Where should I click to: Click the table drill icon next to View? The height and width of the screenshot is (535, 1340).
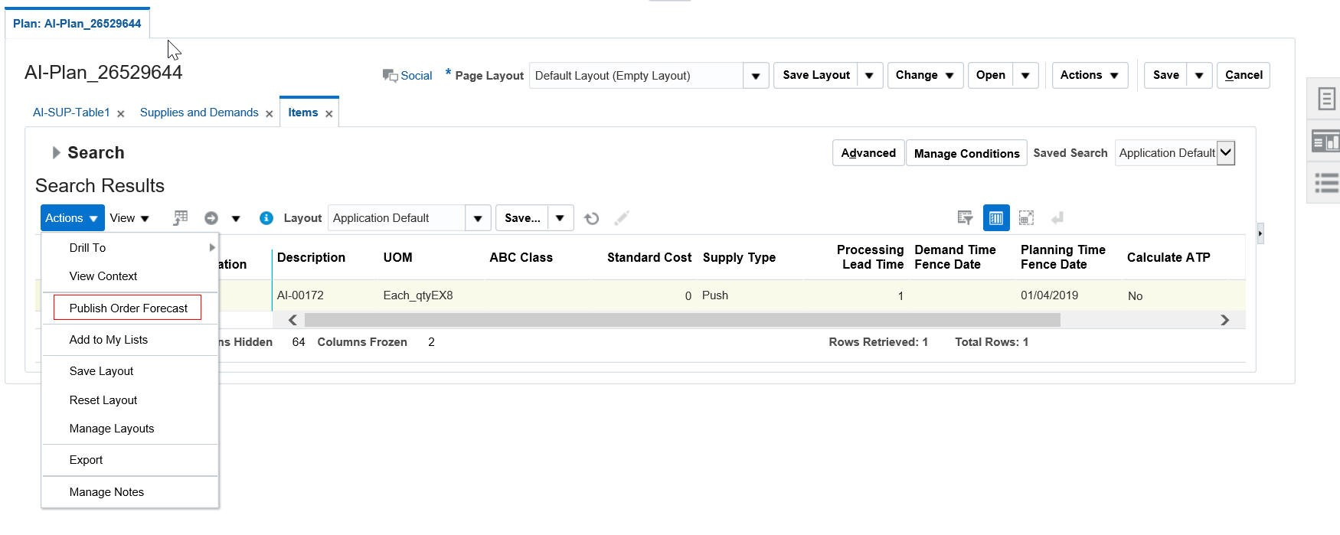pos(180,218)
